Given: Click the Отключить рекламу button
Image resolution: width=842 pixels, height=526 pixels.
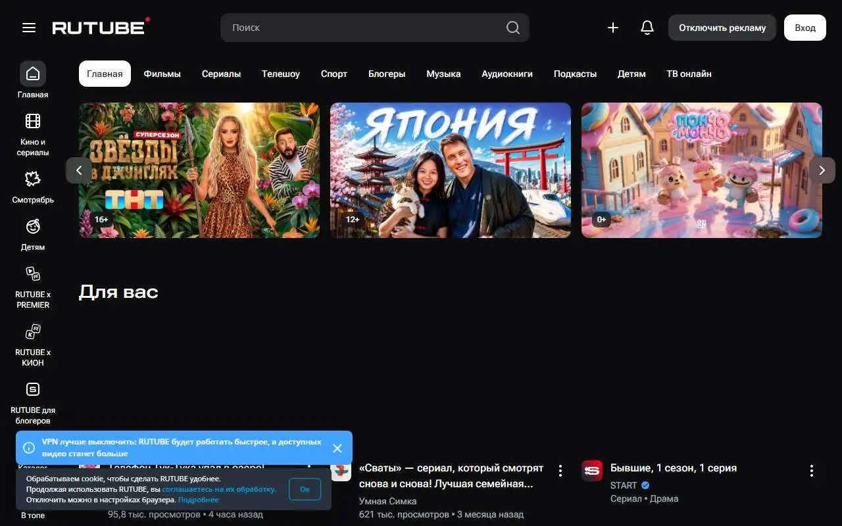Looking at the screenshot, I should click(722, 28).
